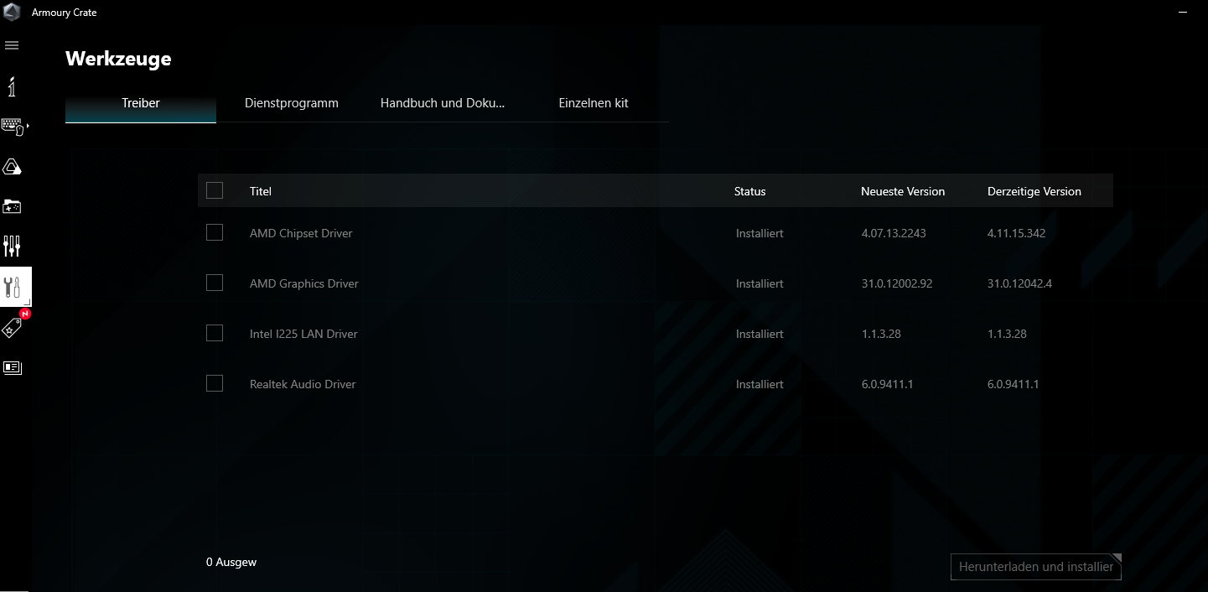Image resolution: width=1208 pixels, height=592 pixels.
Task: Click newest version 4.07.13.2243
Action: point(894,233)
